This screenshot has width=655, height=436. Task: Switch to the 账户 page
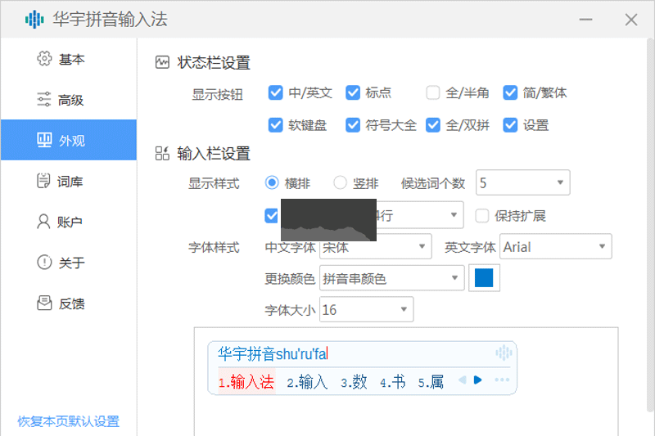coord(69,221)
